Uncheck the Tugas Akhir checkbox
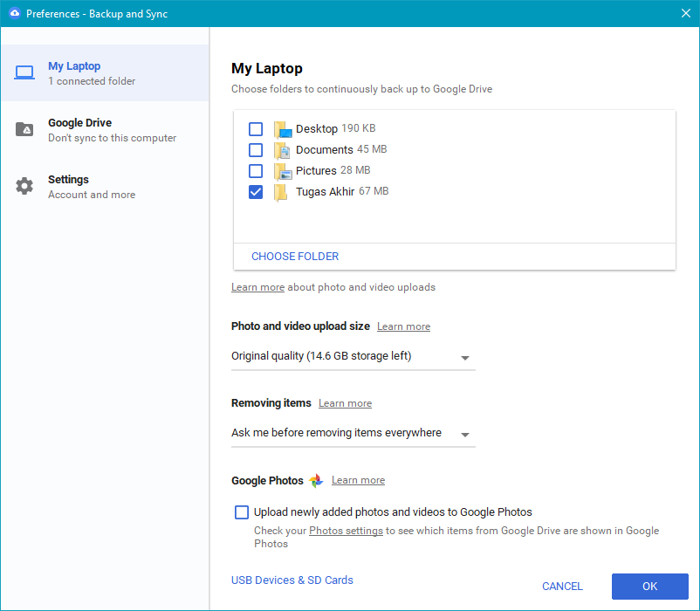Image resolution: width=700 pixels, height=611 pixels. 256,192
